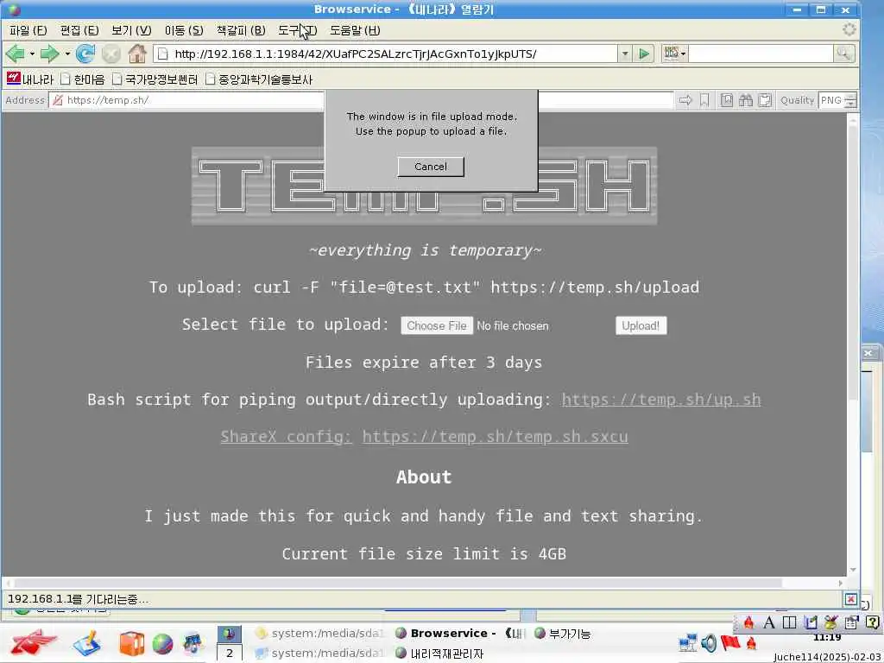Open the multimedia player taskbar icon
The height and width of the screenshot is (663, 884).
tap(193, 644)
